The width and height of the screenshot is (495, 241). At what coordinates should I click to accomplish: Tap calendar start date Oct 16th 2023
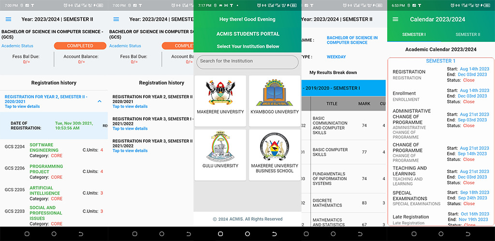475,214
